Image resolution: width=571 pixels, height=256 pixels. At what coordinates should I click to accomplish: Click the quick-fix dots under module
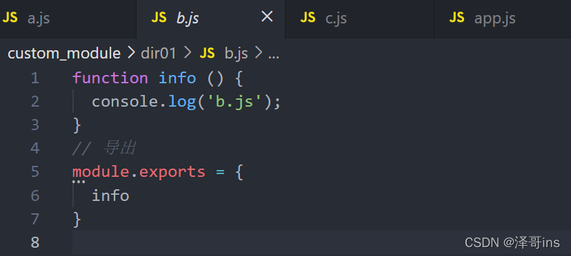click(79, 182)
